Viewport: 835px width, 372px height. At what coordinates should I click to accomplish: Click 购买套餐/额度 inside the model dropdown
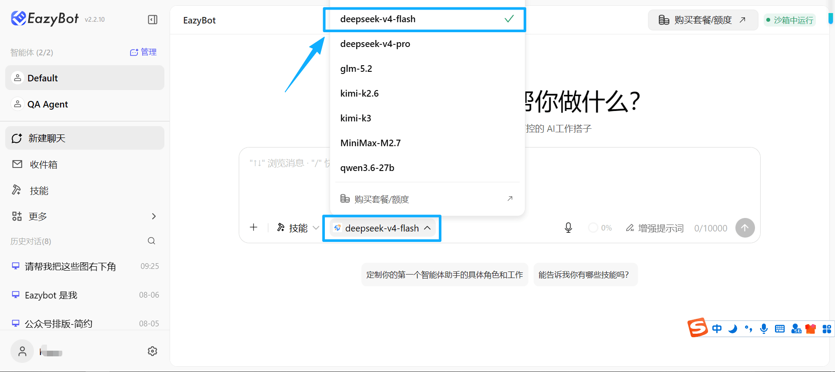(x=427, y=199)
